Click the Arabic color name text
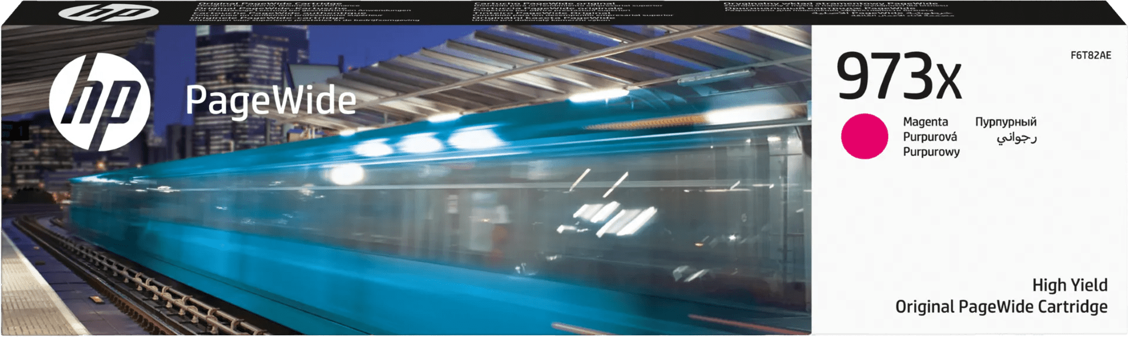Image resolution: width=1128 pixels, height=337 pixels. [1016, 138]
